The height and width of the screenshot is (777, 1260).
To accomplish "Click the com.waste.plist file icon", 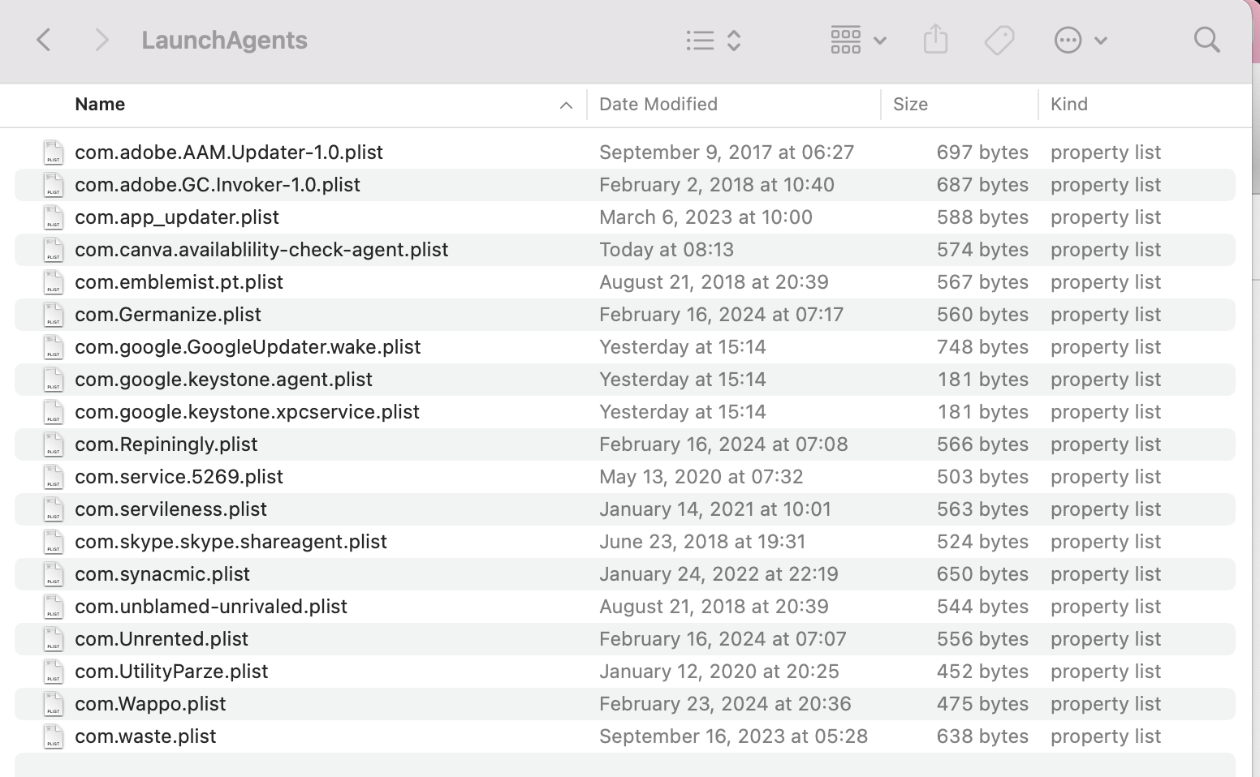I will (x=54, y=736).
